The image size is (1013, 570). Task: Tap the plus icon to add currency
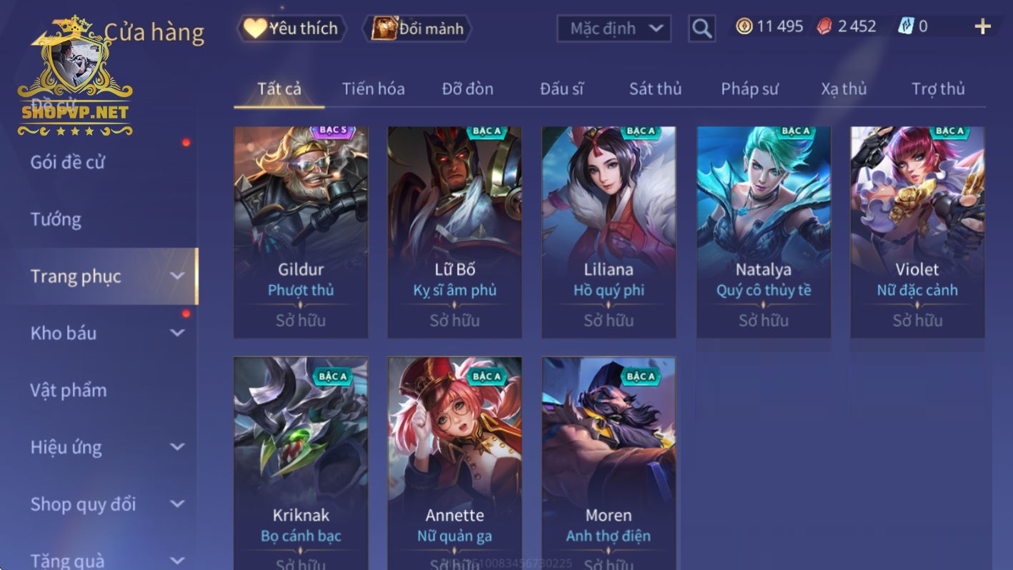point(983,27)
